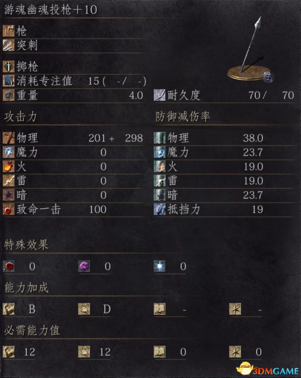Click the purple poison effect icon
The image size is (301, 378).
coord(84,266)
